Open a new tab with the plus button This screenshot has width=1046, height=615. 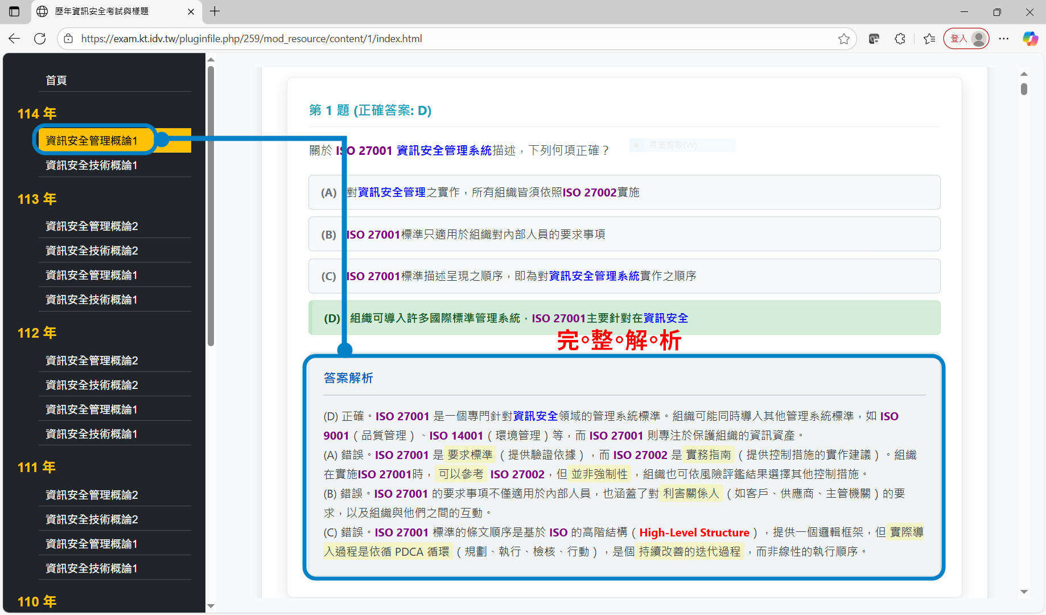tap(215, 11)
